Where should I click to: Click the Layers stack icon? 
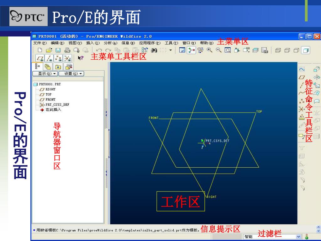coord(255,50)
